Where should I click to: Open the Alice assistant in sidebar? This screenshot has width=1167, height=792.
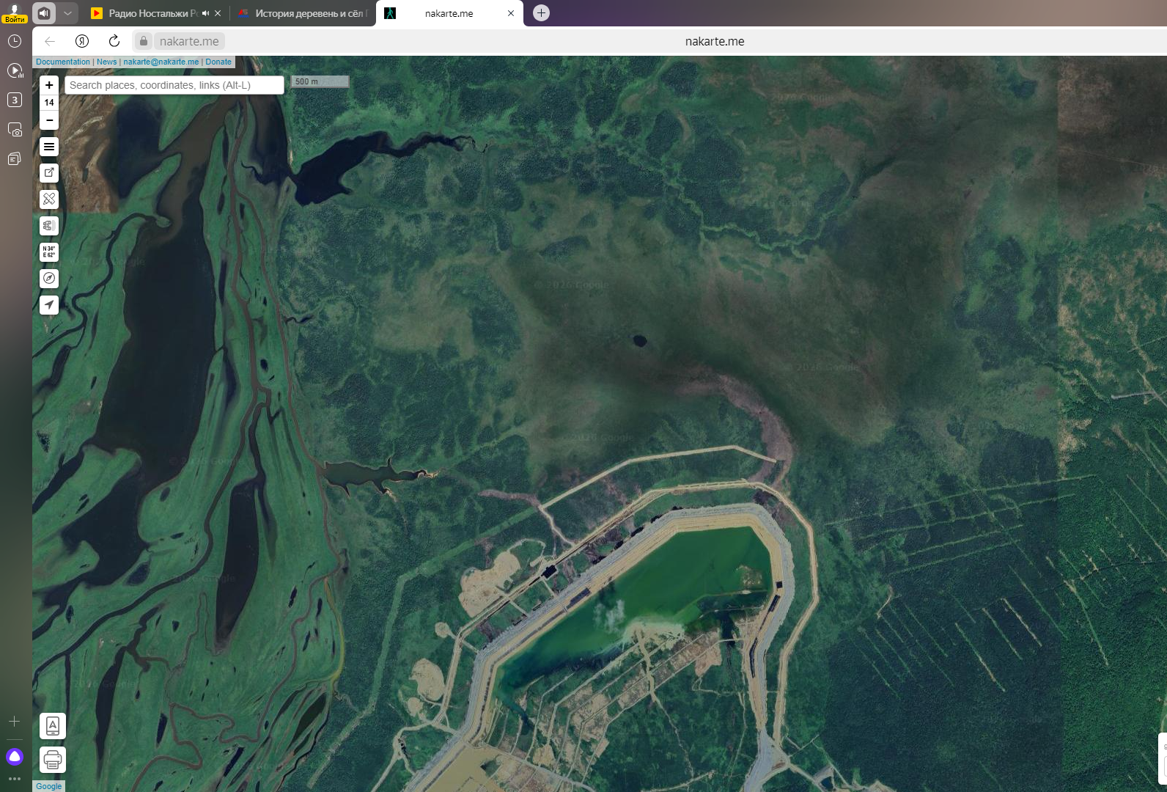pyautogui.click(x=15, y=757)
